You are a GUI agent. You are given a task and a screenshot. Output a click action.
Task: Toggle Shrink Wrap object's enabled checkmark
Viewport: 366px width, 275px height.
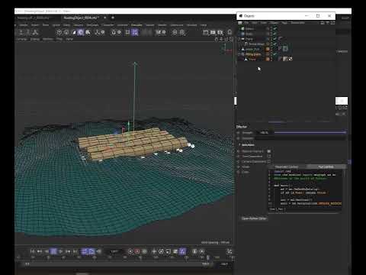coord(274,44)
